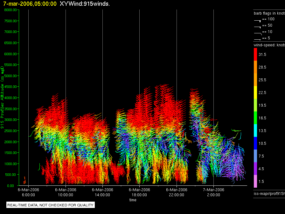Click the '== 100' barb legend value
This screenshot has width=285, height=214.
[268, 19]
